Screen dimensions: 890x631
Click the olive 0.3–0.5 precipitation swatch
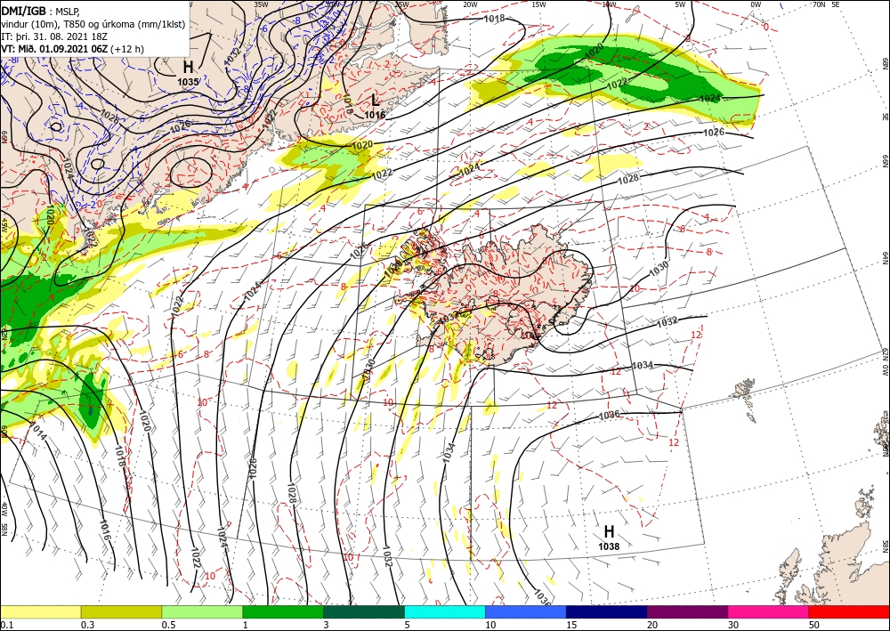[x=121, y=611]
